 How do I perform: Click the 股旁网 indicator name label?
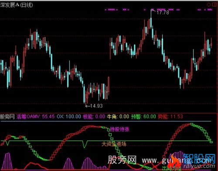[x=7, y=117]
